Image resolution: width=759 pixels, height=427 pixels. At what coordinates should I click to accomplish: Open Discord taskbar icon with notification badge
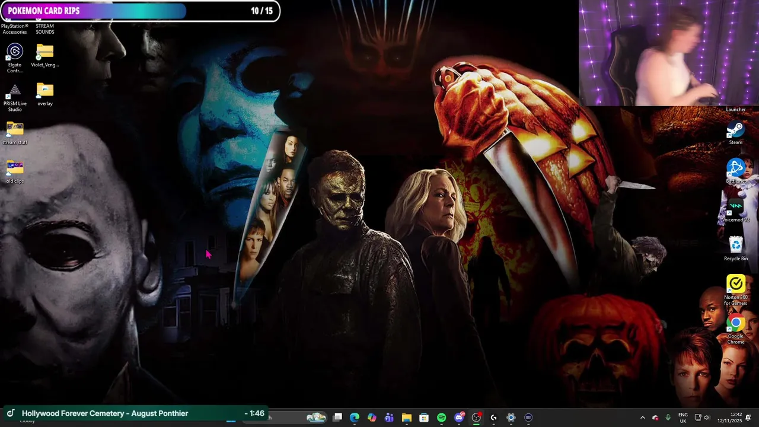tap(459, 418)
